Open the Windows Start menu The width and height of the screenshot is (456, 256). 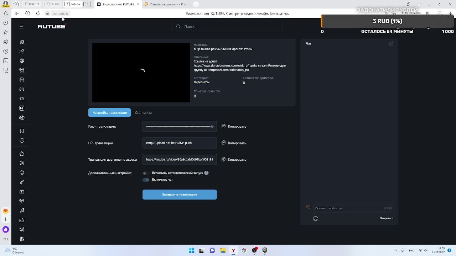coord(191,250)
